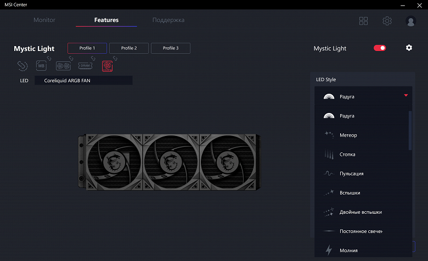Open the feature grid icon in header
This screenshot has width=428, height=261.
click(363, 21)
